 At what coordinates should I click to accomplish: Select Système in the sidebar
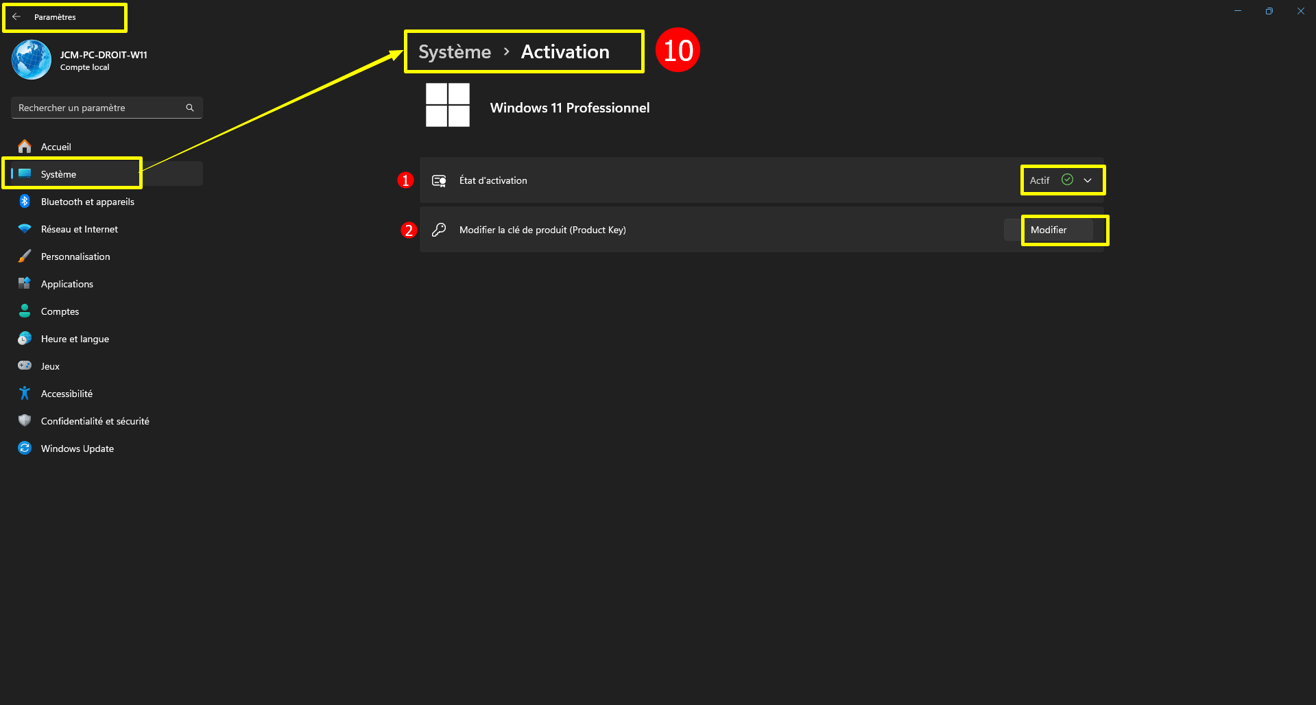pos(107,174)
